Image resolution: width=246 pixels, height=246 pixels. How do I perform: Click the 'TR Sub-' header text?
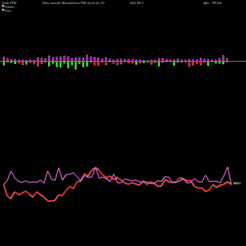point(217,3)
